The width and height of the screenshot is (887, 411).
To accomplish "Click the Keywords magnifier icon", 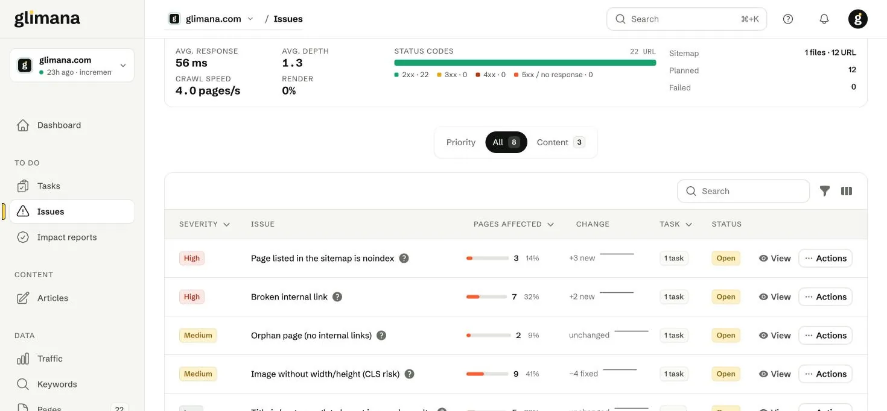I will [23, 384].
